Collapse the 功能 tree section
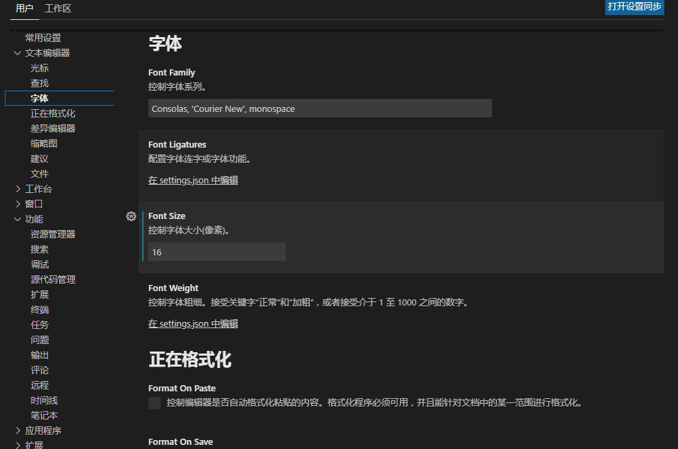The image size is (678, 449). coord(18,219)
